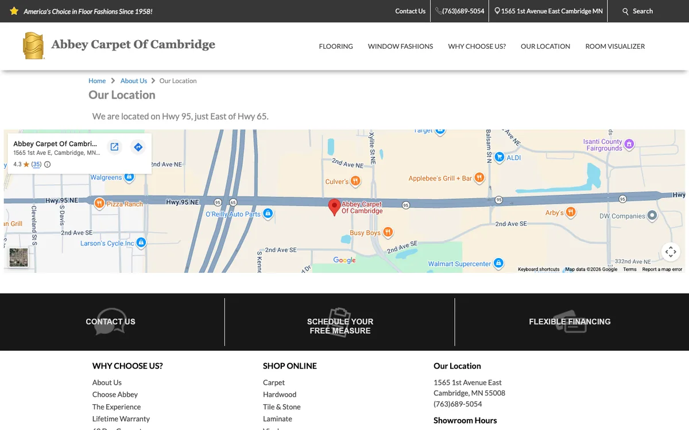
Task: Click the Walgreens map marker icon
Action: tap(129, 177)
